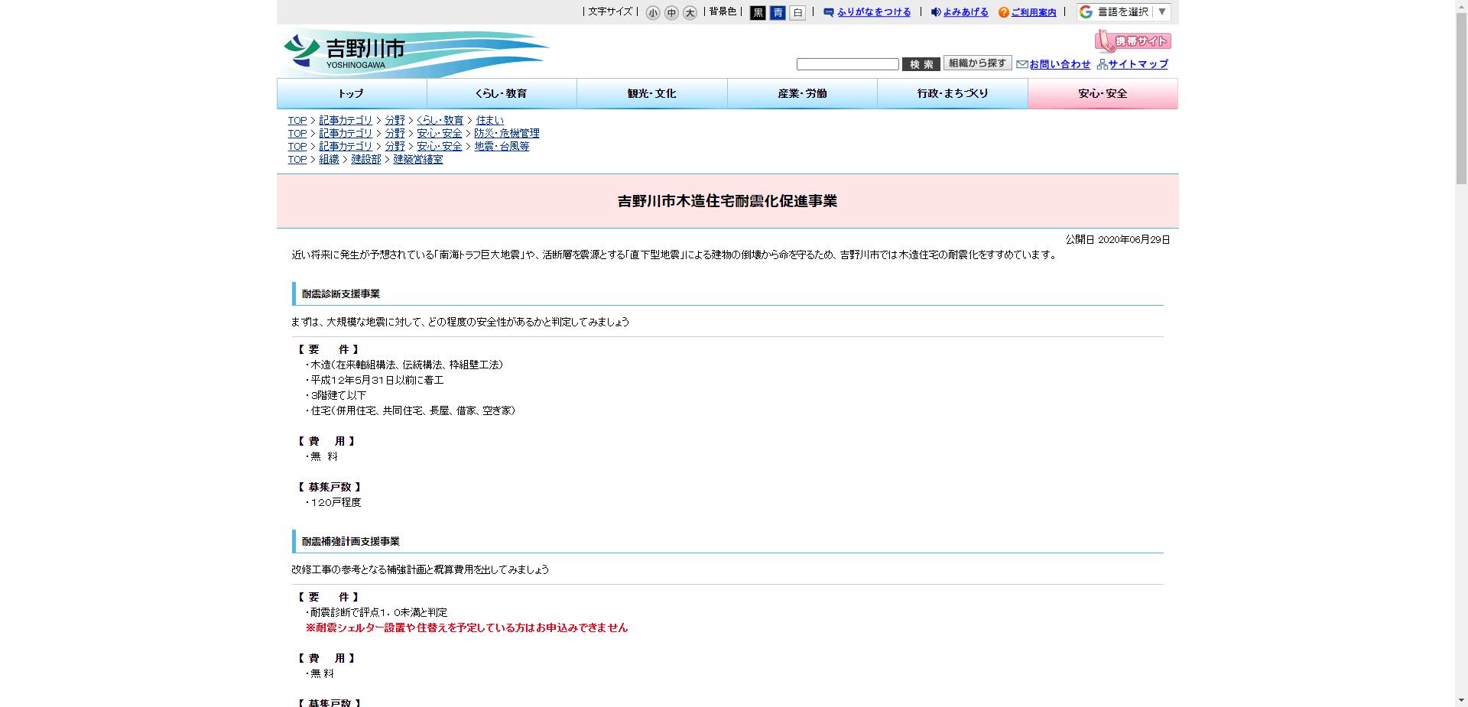
Task: Select 白 background color option
Action: (797, 13)
